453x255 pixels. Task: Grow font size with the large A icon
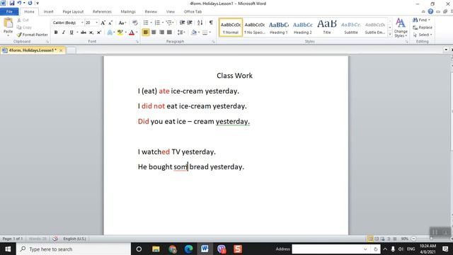[103, 23]
